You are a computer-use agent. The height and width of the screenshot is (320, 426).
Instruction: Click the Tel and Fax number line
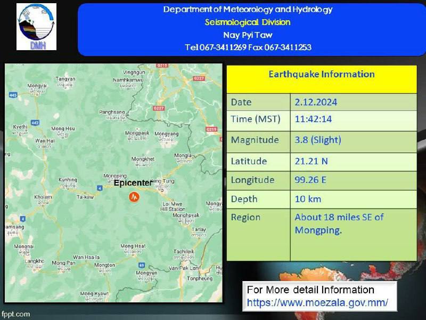(x=248, y=47)
